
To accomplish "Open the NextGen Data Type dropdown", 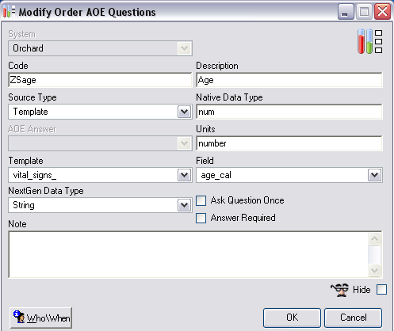I will click(x=184, y=205).
